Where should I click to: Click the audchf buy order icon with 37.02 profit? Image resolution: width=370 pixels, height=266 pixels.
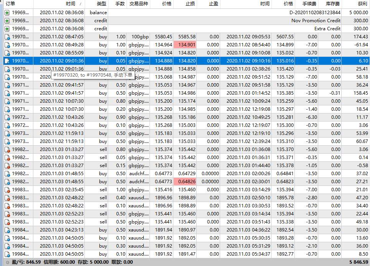pyautogui.click(x=7, y=174)
